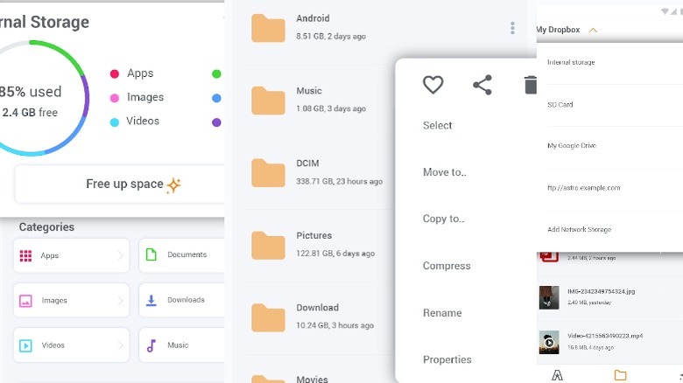Tap the share icon
Image resolution: width=683 pixels, height=383 pixels.
(482, 85)
